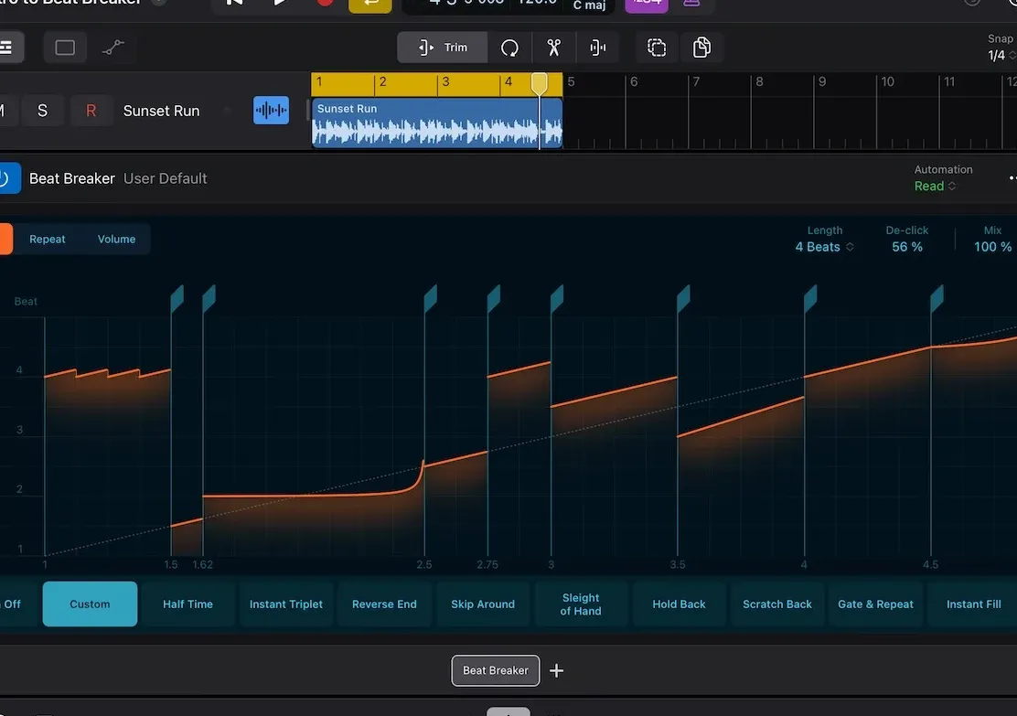The width and height of the screenshot is (1017, 716).
Task: Activate the dashed multi-select icon
Action: (x=657, y=48)
